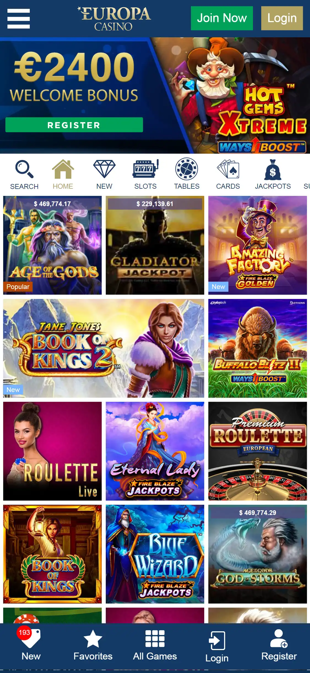The height and width of the screenshot is (673, 310).
Task: Launch the Gladiator Jackpot game
Action: [x=155, y=245]
